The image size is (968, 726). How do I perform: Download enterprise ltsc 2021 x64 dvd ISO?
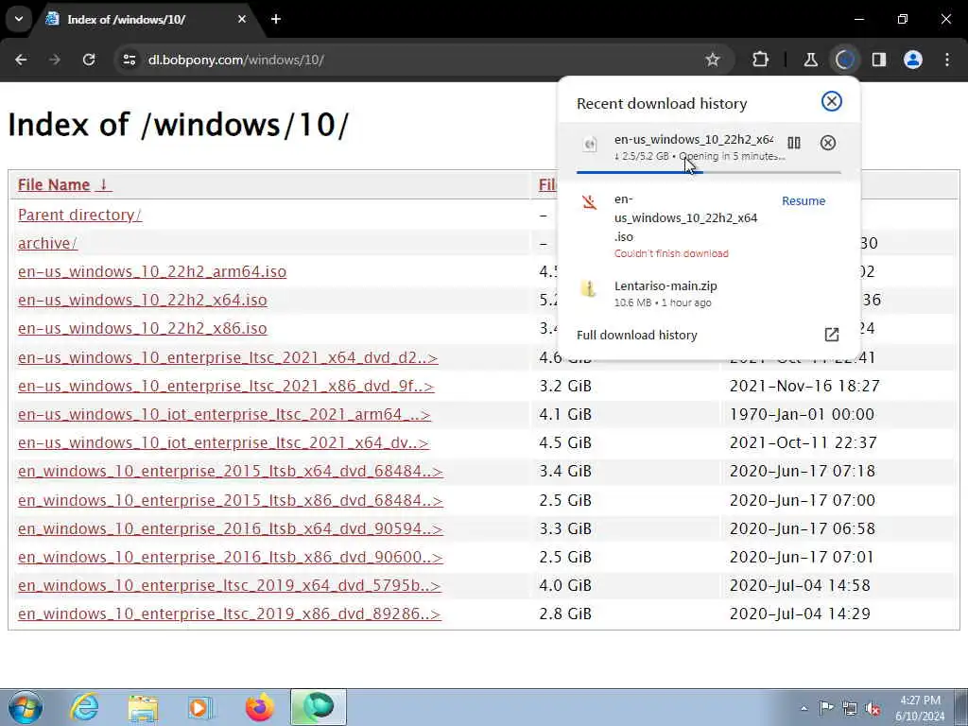click(x=228, y=357)
